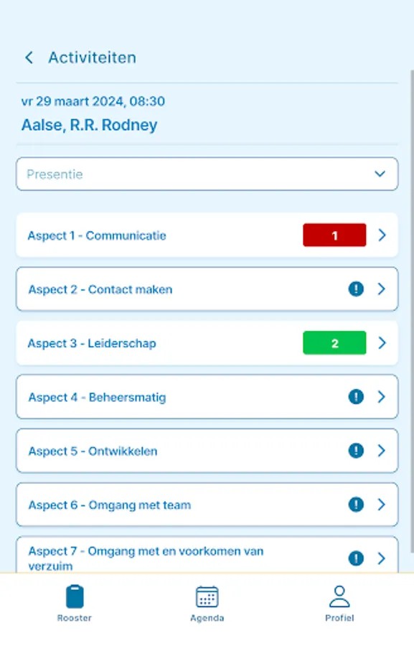Image resolution: width=414 pixels, height=646 pixels.
Task: Click the back arrow beside Activiteiten
Action: [x=29, y=57]
